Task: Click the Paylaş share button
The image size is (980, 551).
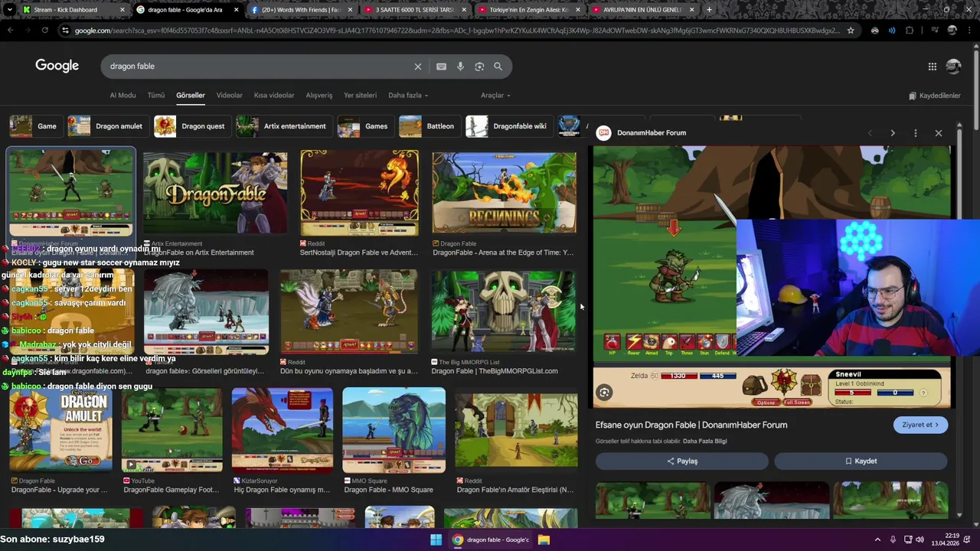Action: point(681,461)
